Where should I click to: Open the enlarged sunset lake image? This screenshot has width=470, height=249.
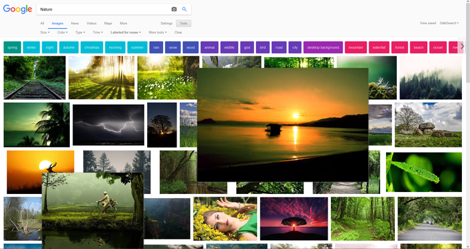[283, 125]
